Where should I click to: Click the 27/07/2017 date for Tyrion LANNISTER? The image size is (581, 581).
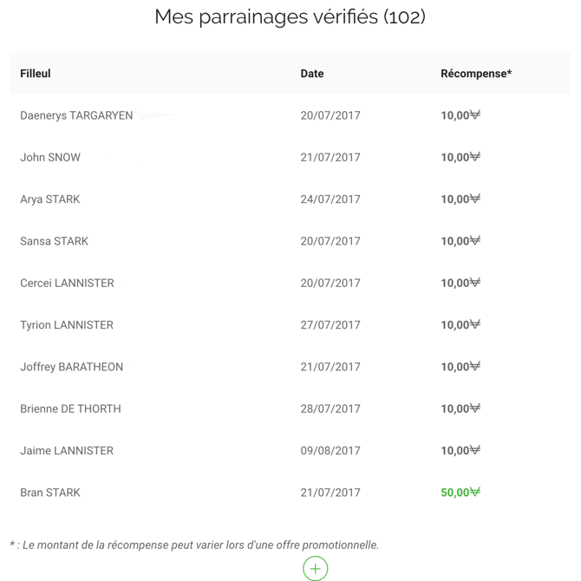point(330,325)
